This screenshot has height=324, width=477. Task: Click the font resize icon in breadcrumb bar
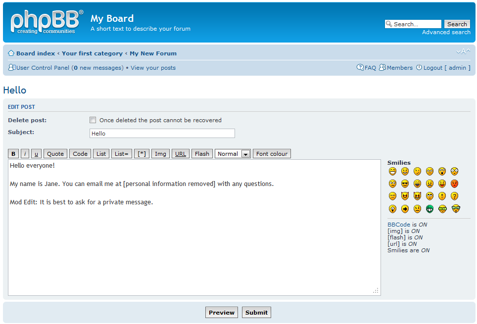[463, 51]
